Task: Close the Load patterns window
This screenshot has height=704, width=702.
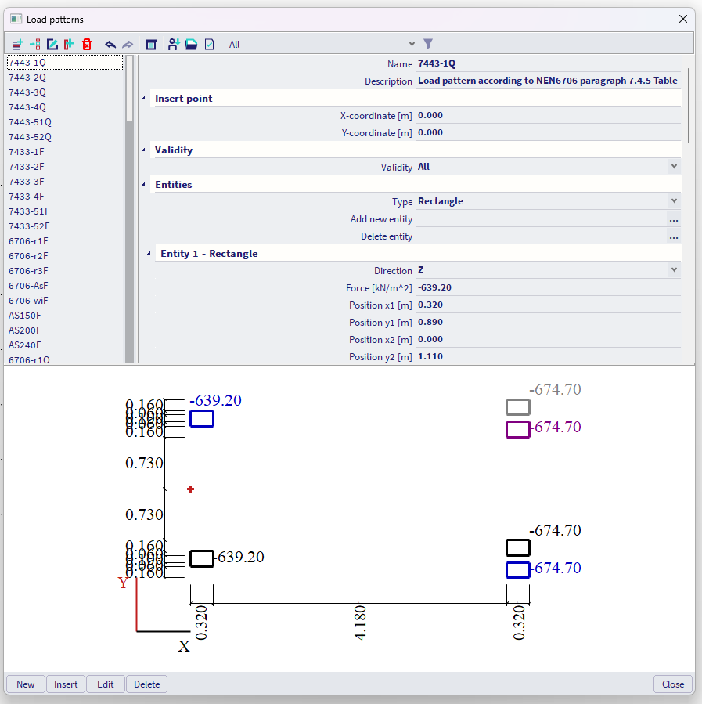Action: tap(682, 19)
